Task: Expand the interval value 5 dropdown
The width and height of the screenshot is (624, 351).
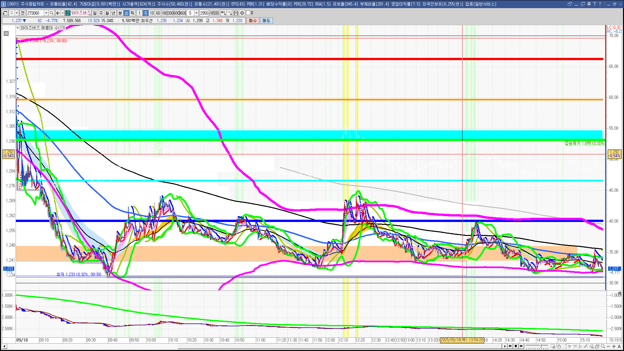Action: click(196, 13)
